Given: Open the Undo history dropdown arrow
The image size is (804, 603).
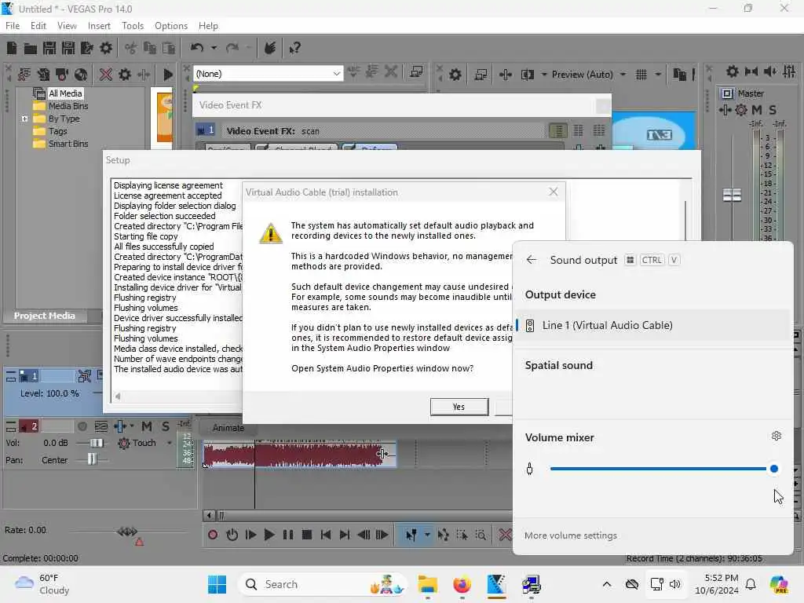Looking at the screenshot, I should [x=214, y=48].
